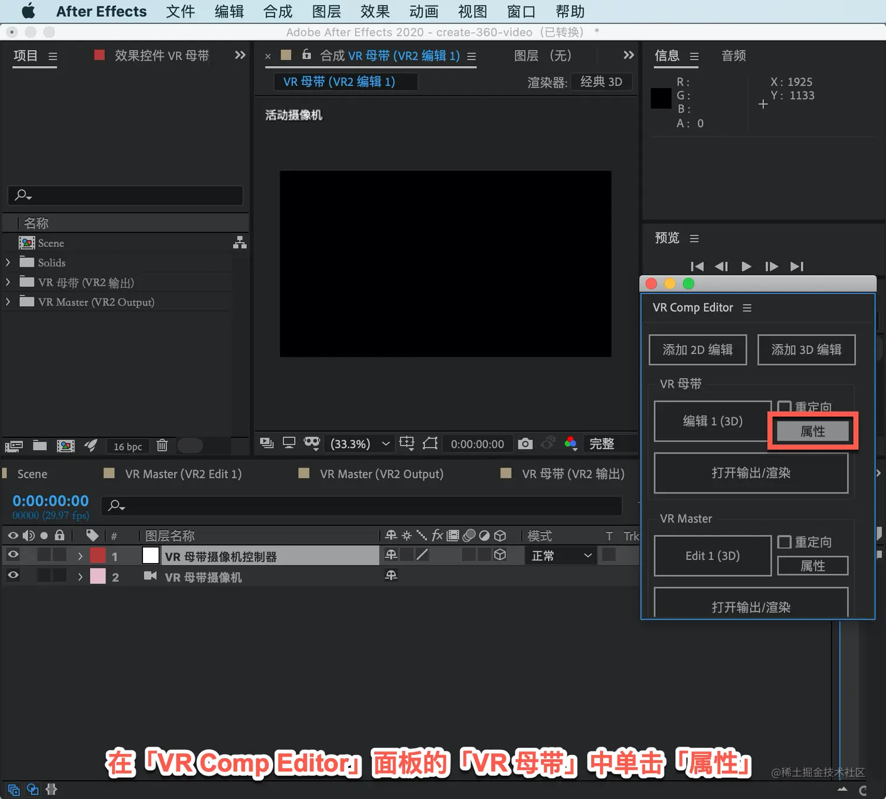
Task: Click 编辑 1 (3D) button
Action: click(x=713, y=421)
